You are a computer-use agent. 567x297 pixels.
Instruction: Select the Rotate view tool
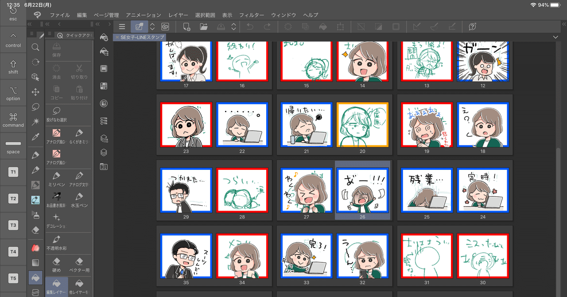coord(35,62)
